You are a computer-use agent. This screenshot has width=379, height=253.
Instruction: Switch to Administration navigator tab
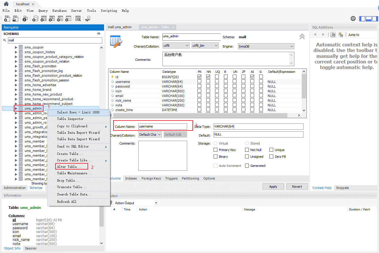point(15,188)
